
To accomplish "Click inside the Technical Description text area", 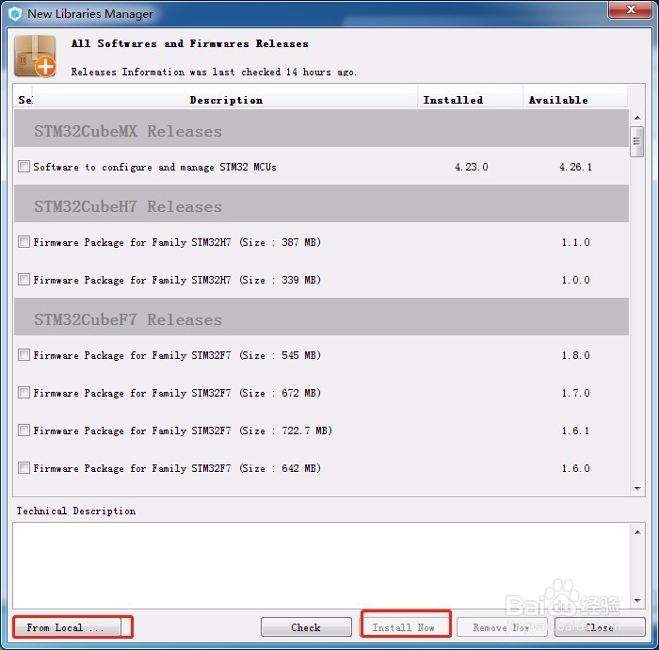I will click(x=322, y=565).
